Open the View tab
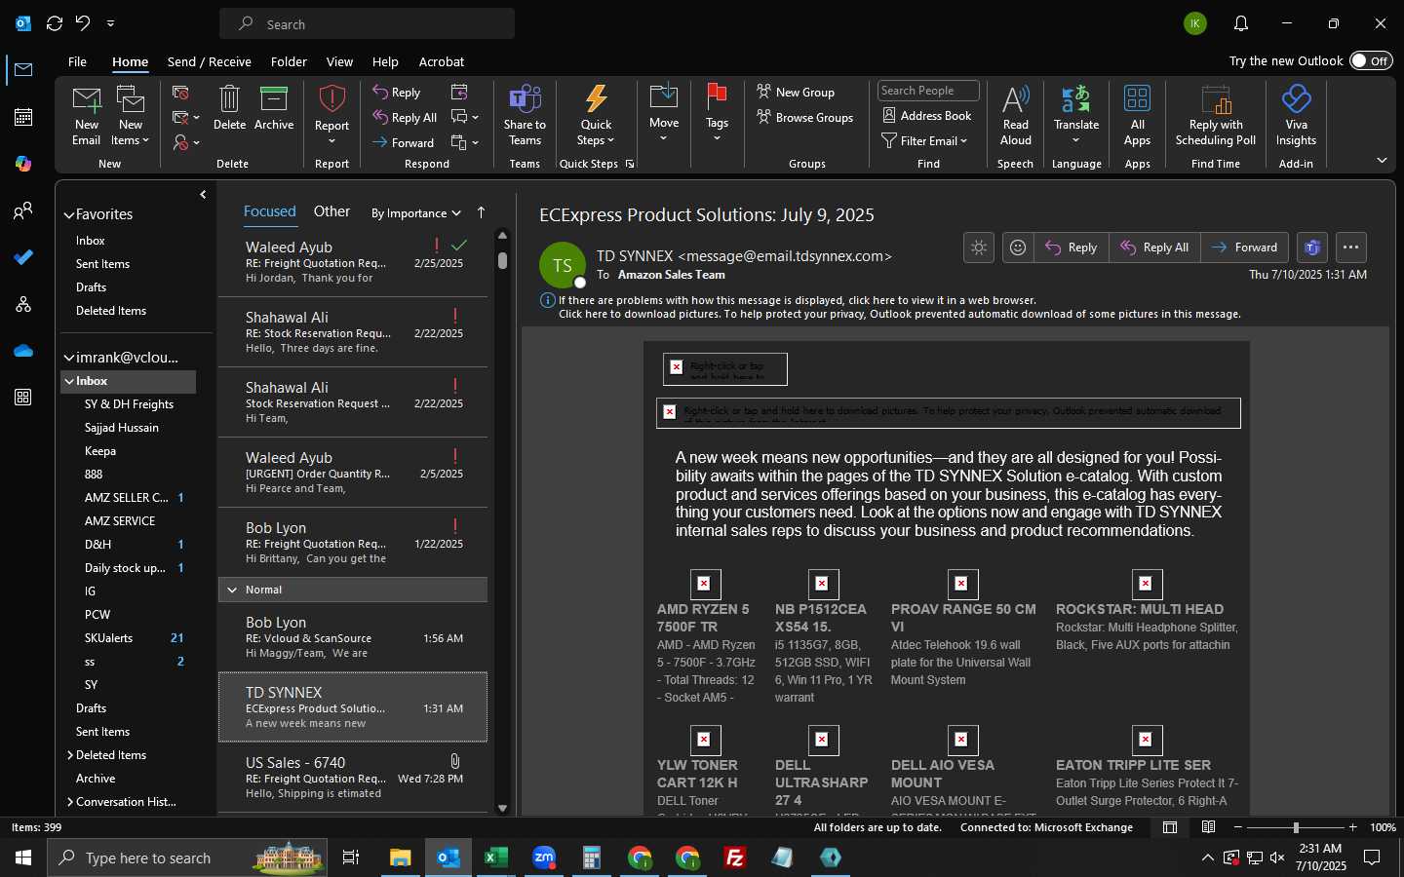 pyautogui.click(x=339, y=61)
